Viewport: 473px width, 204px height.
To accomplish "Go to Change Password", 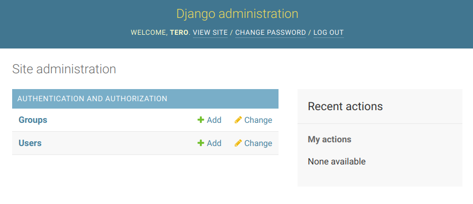I will click(x=271, y=33).
